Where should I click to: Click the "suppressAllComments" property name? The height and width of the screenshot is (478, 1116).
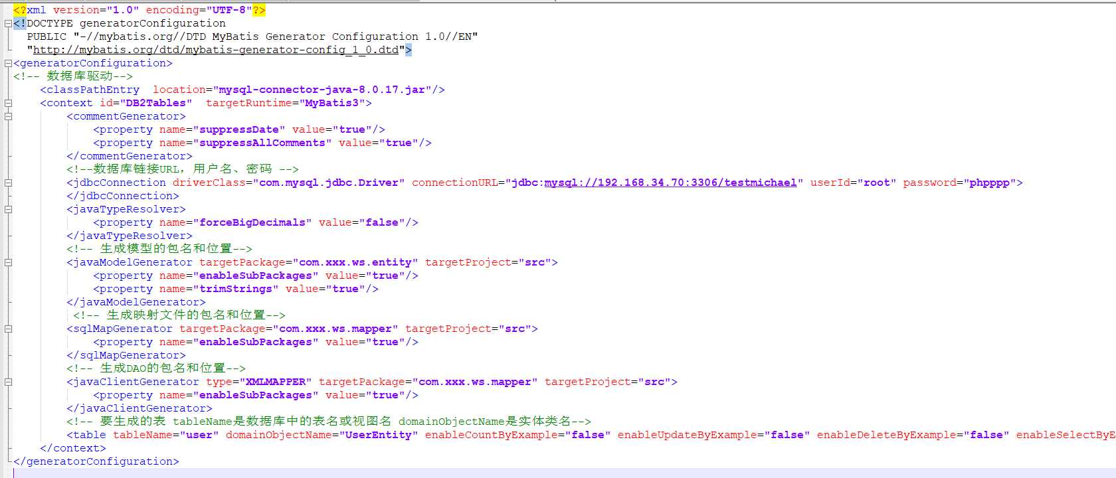pyautogui.click(x=262, y=143)
